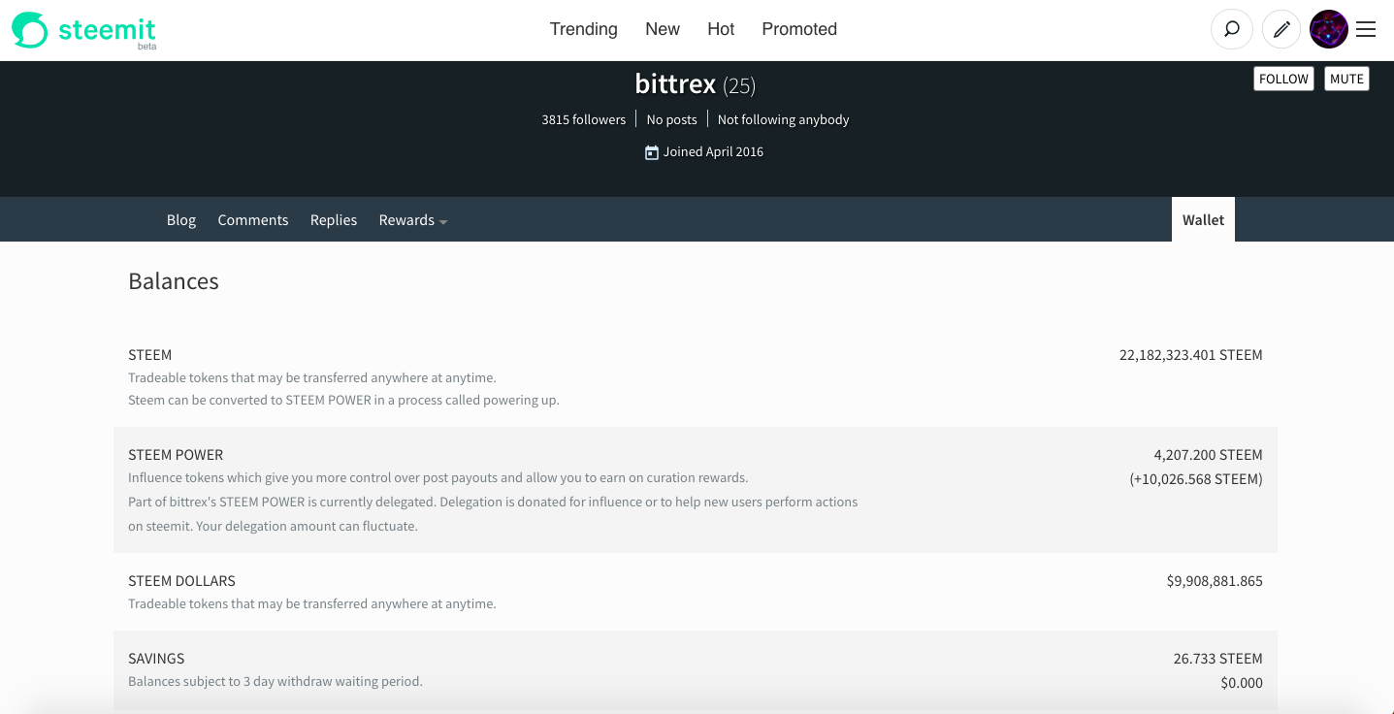The height and width of the screenshot is (714, 1394).
Task: Click the 4,207.200 STEEM power amount
Action: [1209, 455]
